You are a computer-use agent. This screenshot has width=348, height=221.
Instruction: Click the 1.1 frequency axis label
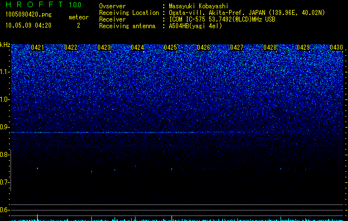coord(4,72)
